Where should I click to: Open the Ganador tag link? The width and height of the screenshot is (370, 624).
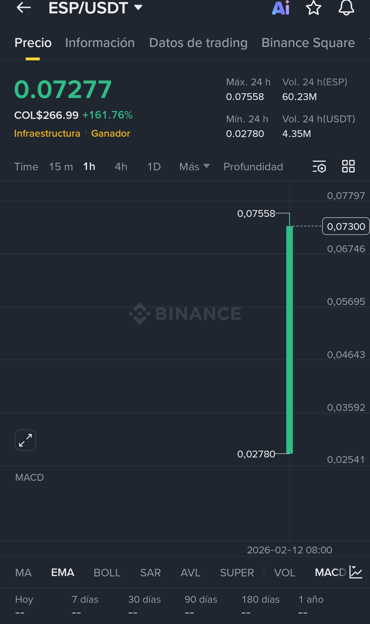[x=111, y=133]
